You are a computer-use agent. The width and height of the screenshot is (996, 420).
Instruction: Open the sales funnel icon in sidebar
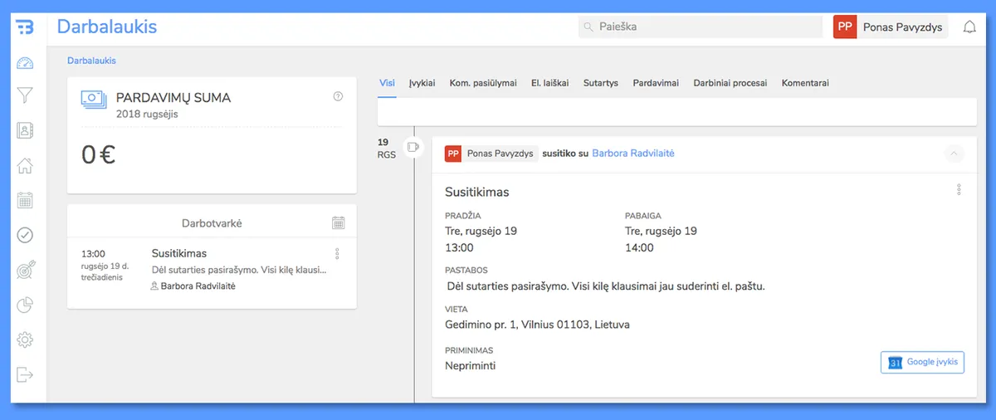click(x=25, y=95)
